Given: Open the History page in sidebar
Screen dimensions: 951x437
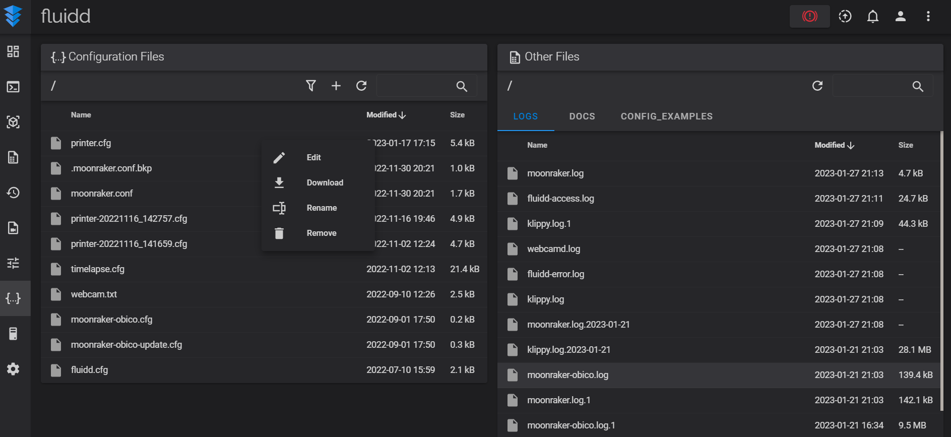Looking at the screenshot, I should 13,193.
